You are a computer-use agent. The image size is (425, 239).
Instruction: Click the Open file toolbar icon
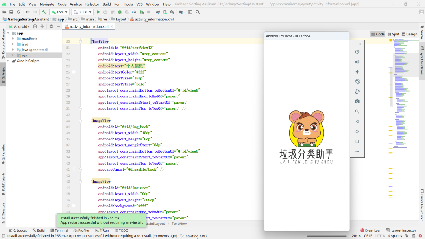pyautogui.click(x=4, y=12)
